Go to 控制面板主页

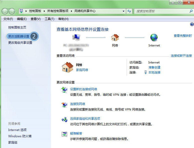coord(17,27)
